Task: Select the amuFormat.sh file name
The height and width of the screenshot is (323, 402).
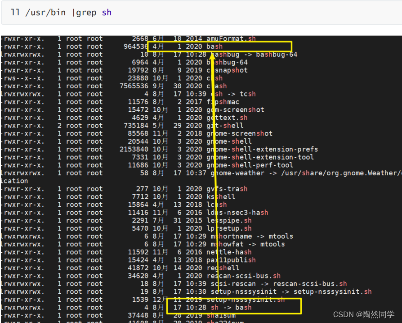Action: [x=231, y=39]
